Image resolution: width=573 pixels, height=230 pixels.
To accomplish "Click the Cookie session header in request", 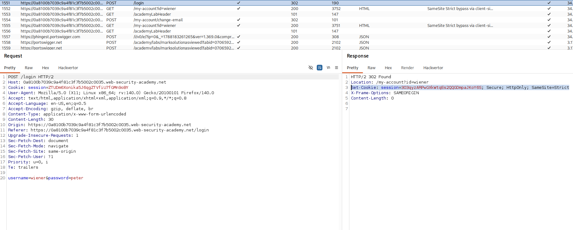I will pyautogui.click(x=68, y=87).
